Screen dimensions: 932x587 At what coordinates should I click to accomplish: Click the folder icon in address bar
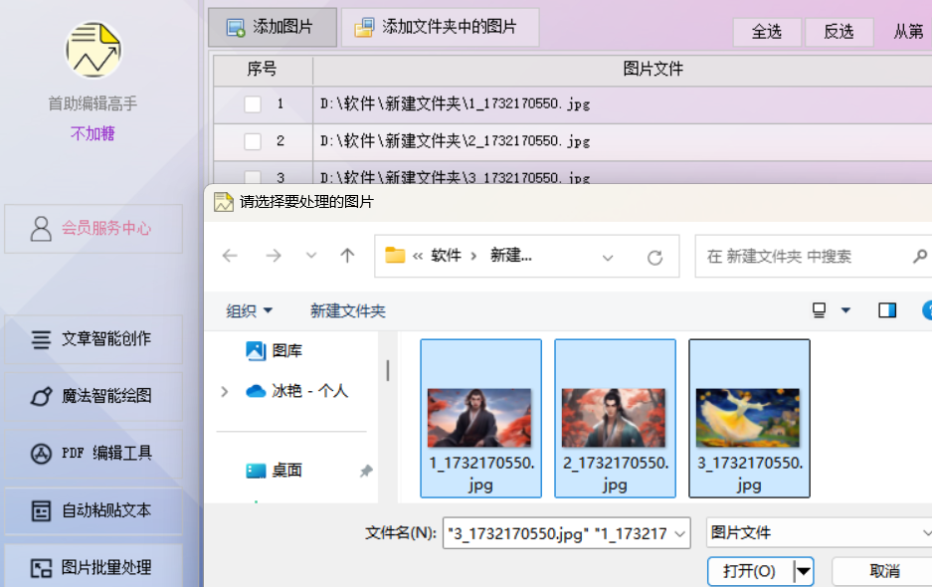tap(395, 255)
